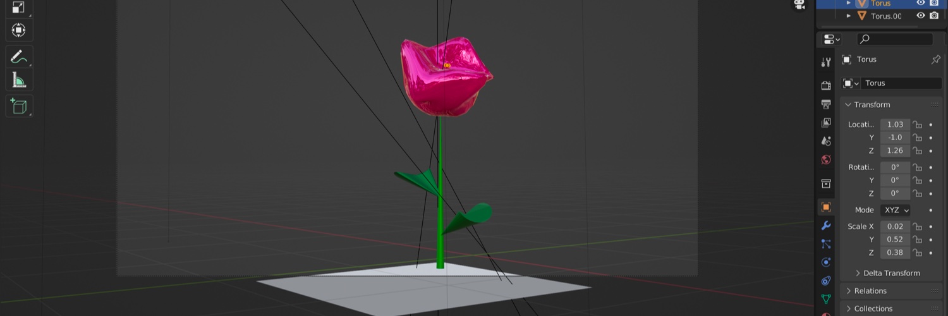
Task: Click the Scale Z field 0.38
Action: 896,253
